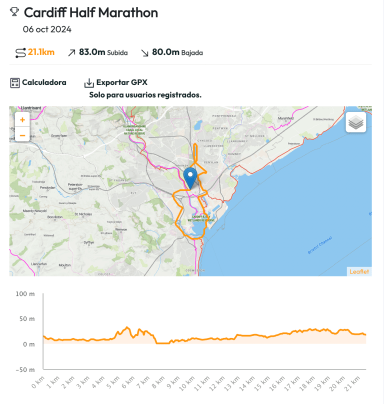Open the Leaflet attribution link
This screenshot has height=404, width=384.
[x=359, y=271]
